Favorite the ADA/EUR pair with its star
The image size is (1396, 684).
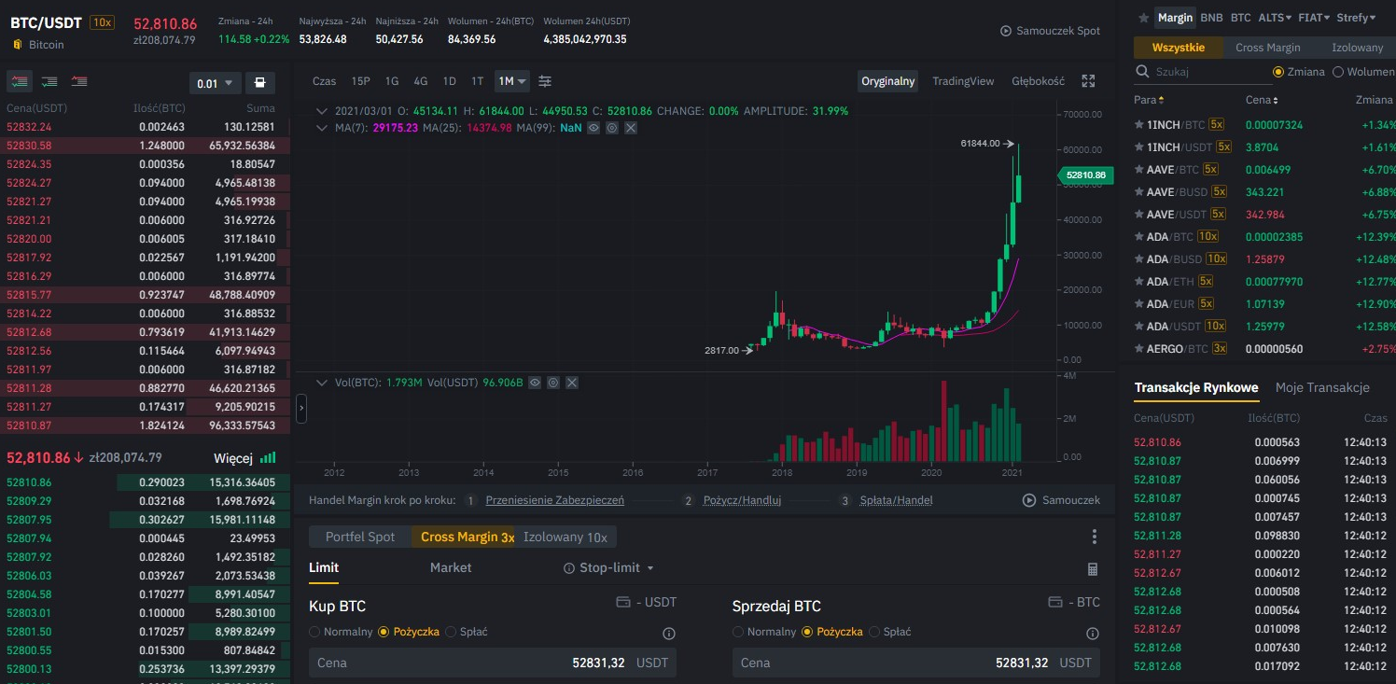click(1138, 303)
